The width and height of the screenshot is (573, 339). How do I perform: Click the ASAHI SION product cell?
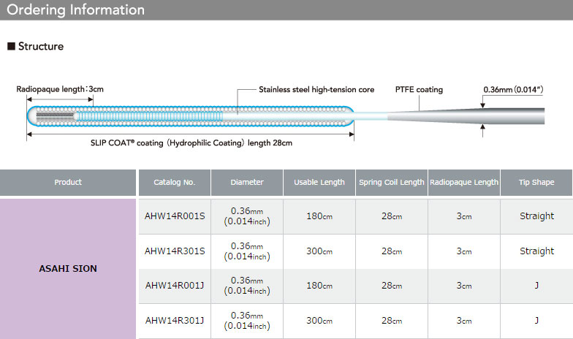click(68, 269)
